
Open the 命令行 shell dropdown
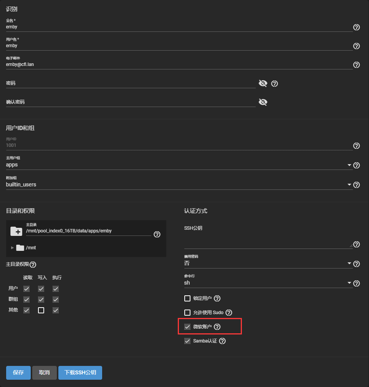[x=349, y=283]
